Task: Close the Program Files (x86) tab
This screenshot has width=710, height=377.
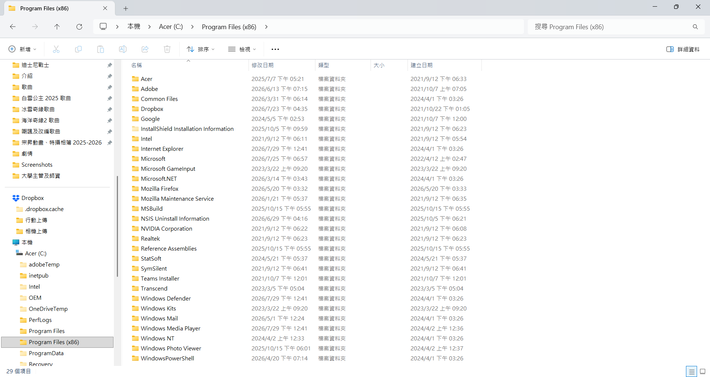Action: (x=105, y=8)
